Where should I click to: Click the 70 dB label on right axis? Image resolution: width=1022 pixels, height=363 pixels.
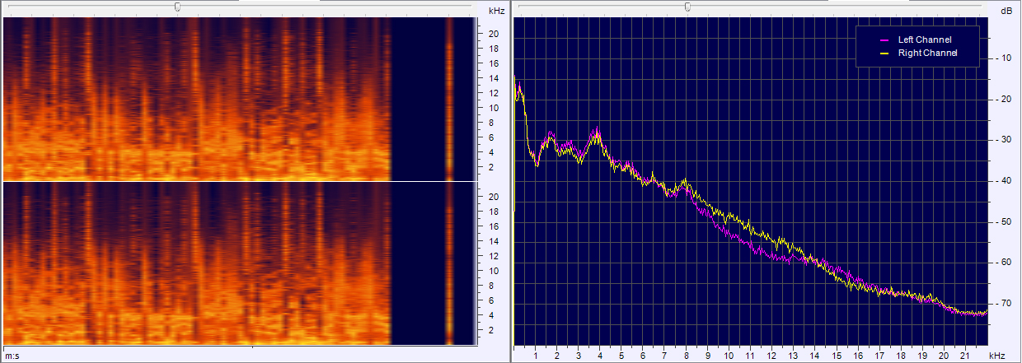pos(1006,304)
